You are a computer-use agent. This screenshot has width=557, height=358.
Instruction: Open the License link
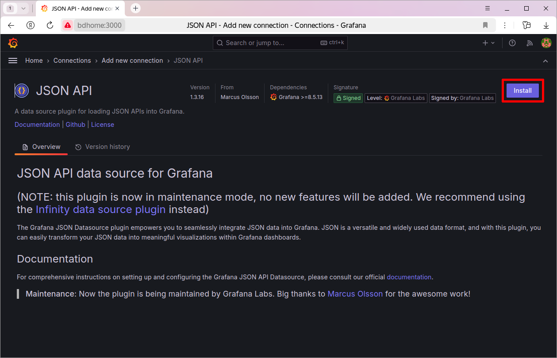pos(103,125)
